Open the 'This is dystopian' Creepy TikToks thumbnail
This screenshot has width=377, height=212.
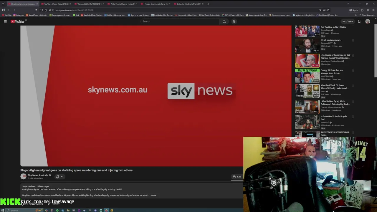[x=307, y=76]
